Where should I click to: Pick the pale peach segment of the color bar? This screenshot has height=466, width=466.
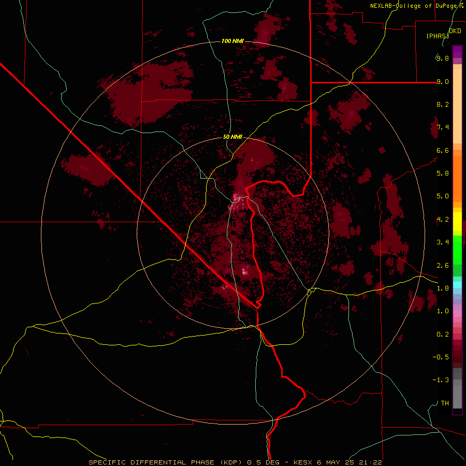(x=457, y=106)
